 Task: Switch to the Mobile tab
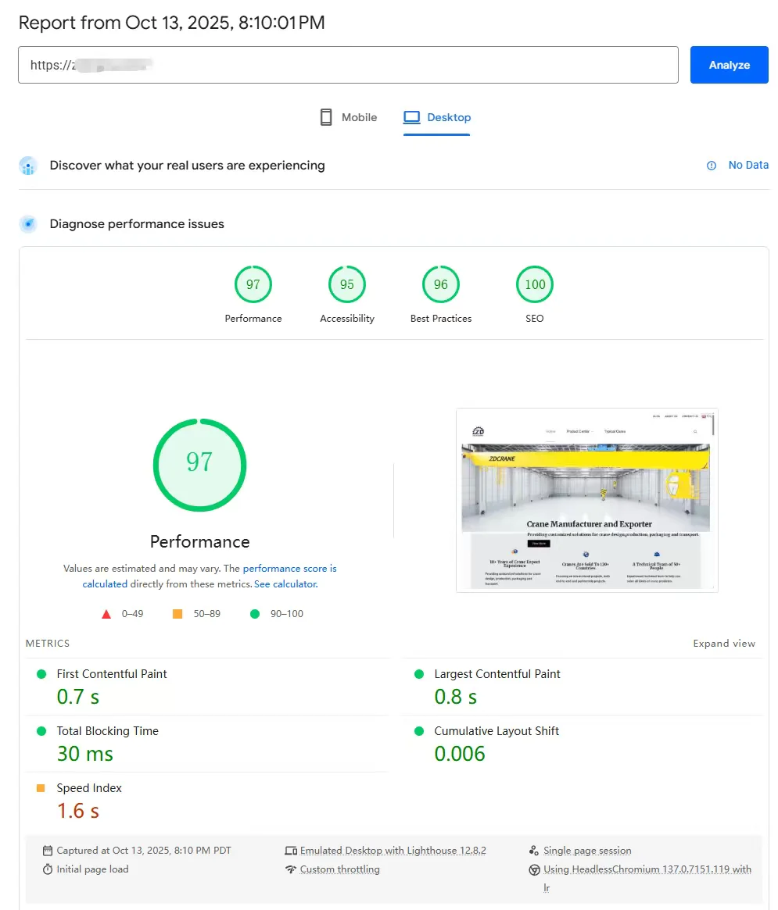click(x=348, y=117)
